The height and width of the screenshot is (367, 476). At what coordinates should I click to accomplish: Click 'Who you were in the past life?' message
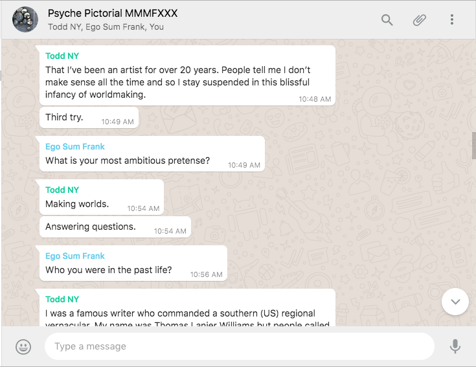pos(109,270)
